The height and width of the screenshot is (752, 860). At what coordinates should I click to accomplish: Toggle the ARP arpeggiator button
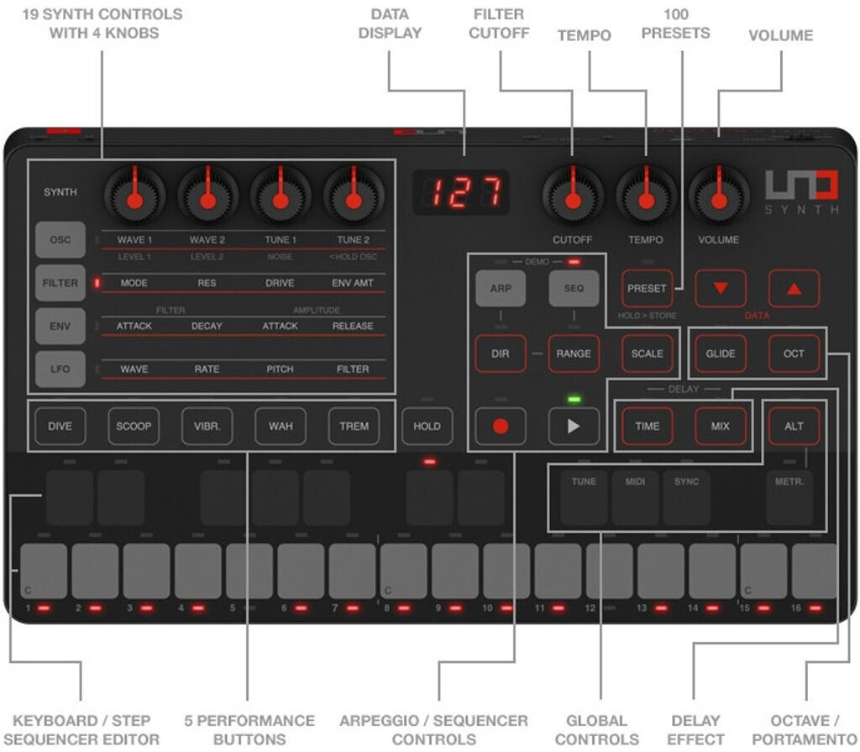pos(501,288)
